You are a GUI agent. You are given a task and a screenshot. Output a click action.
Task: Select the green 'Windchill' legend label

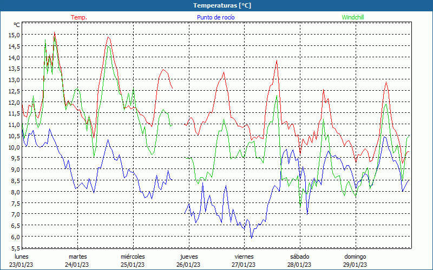click(x=353, y=17)
